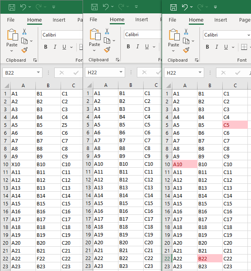Open Insert tab in left window
The height and width of the screenshot is (271, 251).
(x=59, y=20)
